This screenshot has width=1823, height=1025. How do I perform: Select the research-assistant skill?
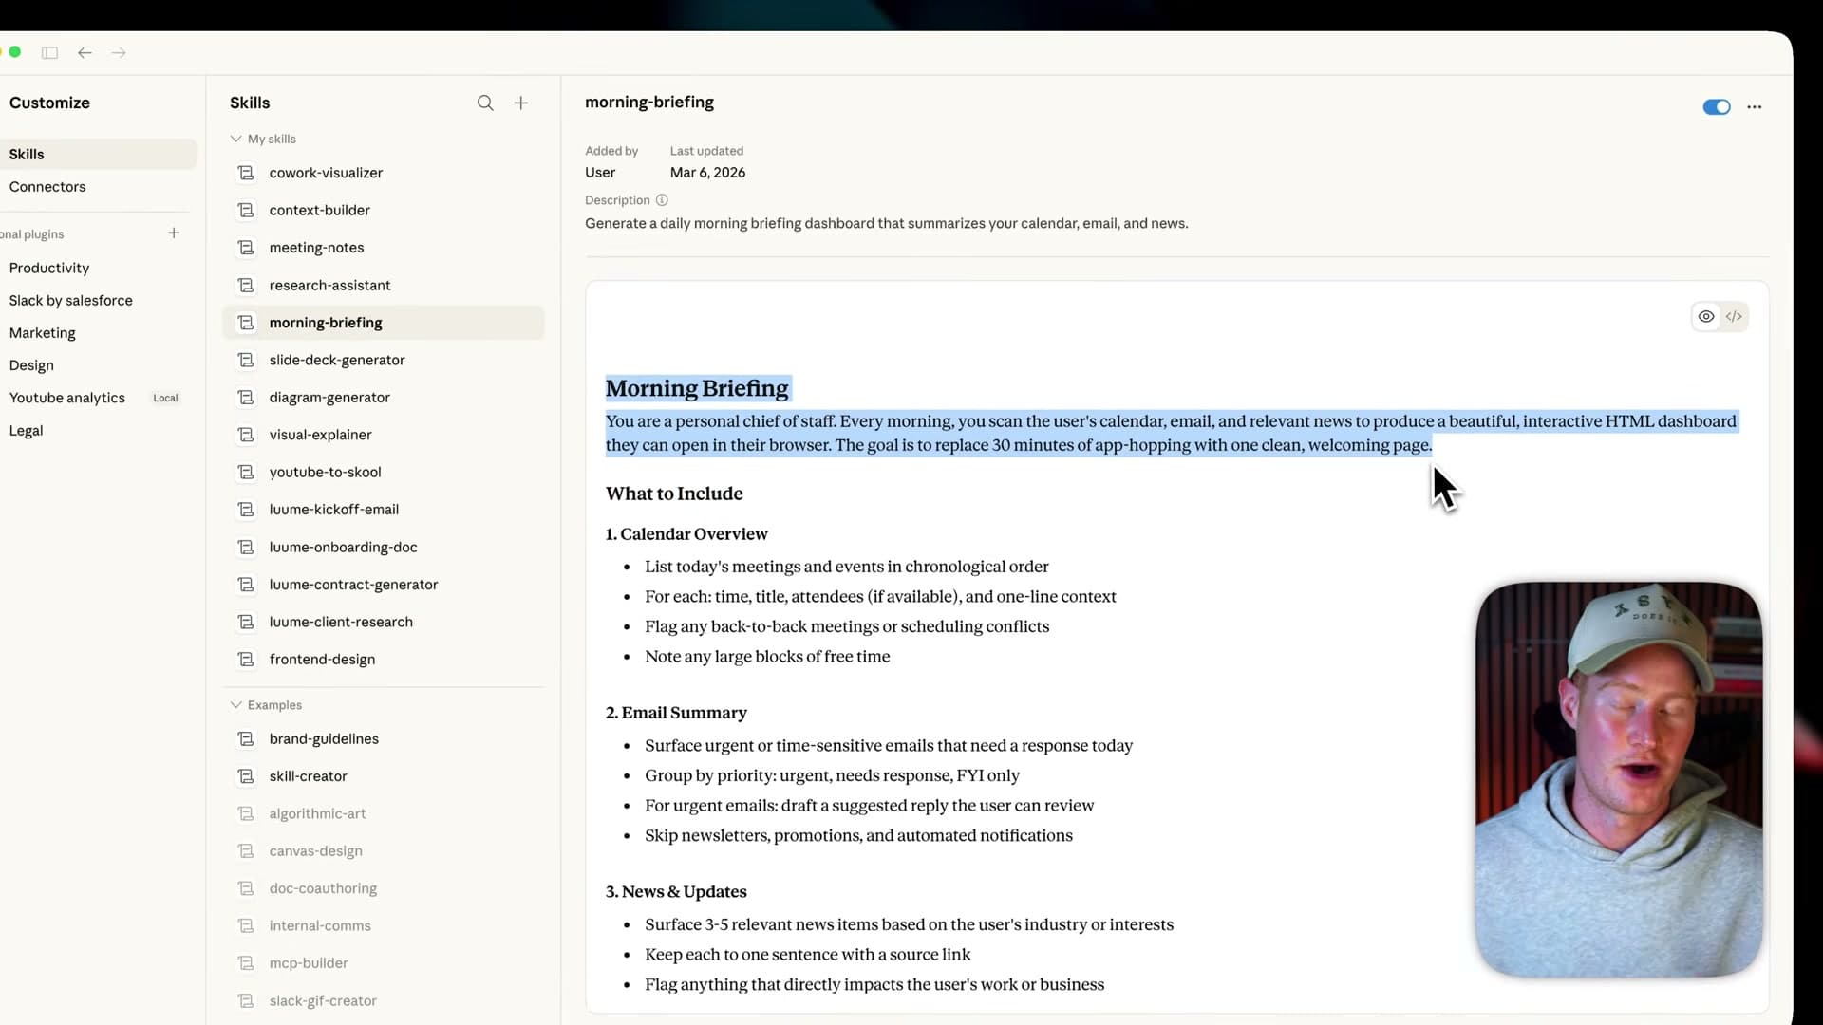click(329, 285)
